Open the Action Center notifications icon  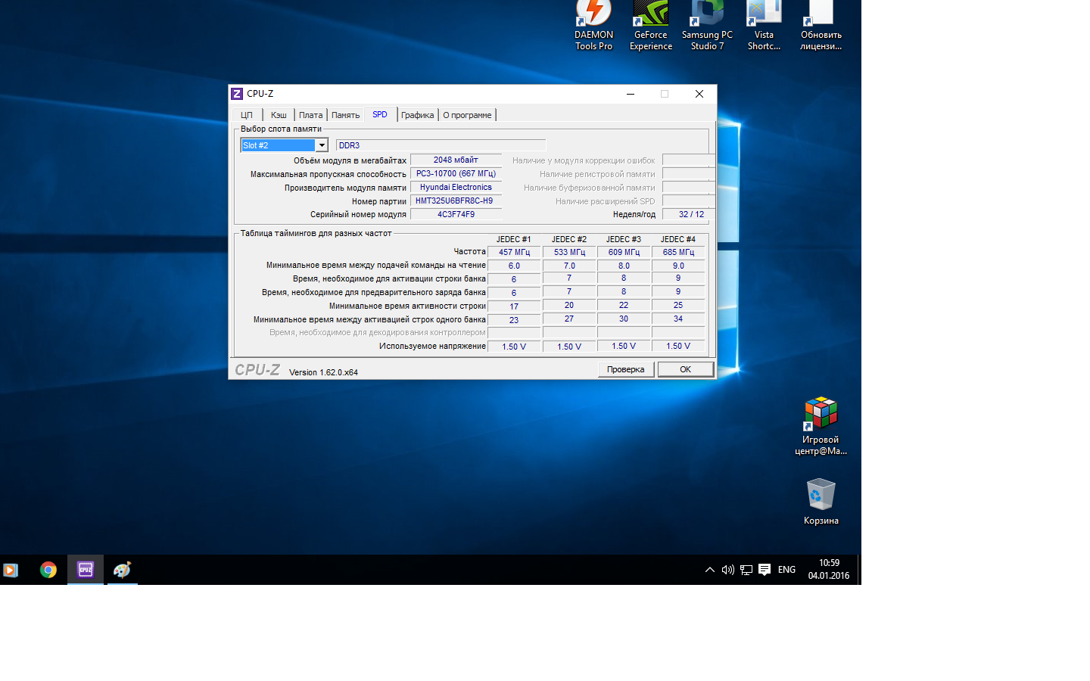click(x=765, y=570)
